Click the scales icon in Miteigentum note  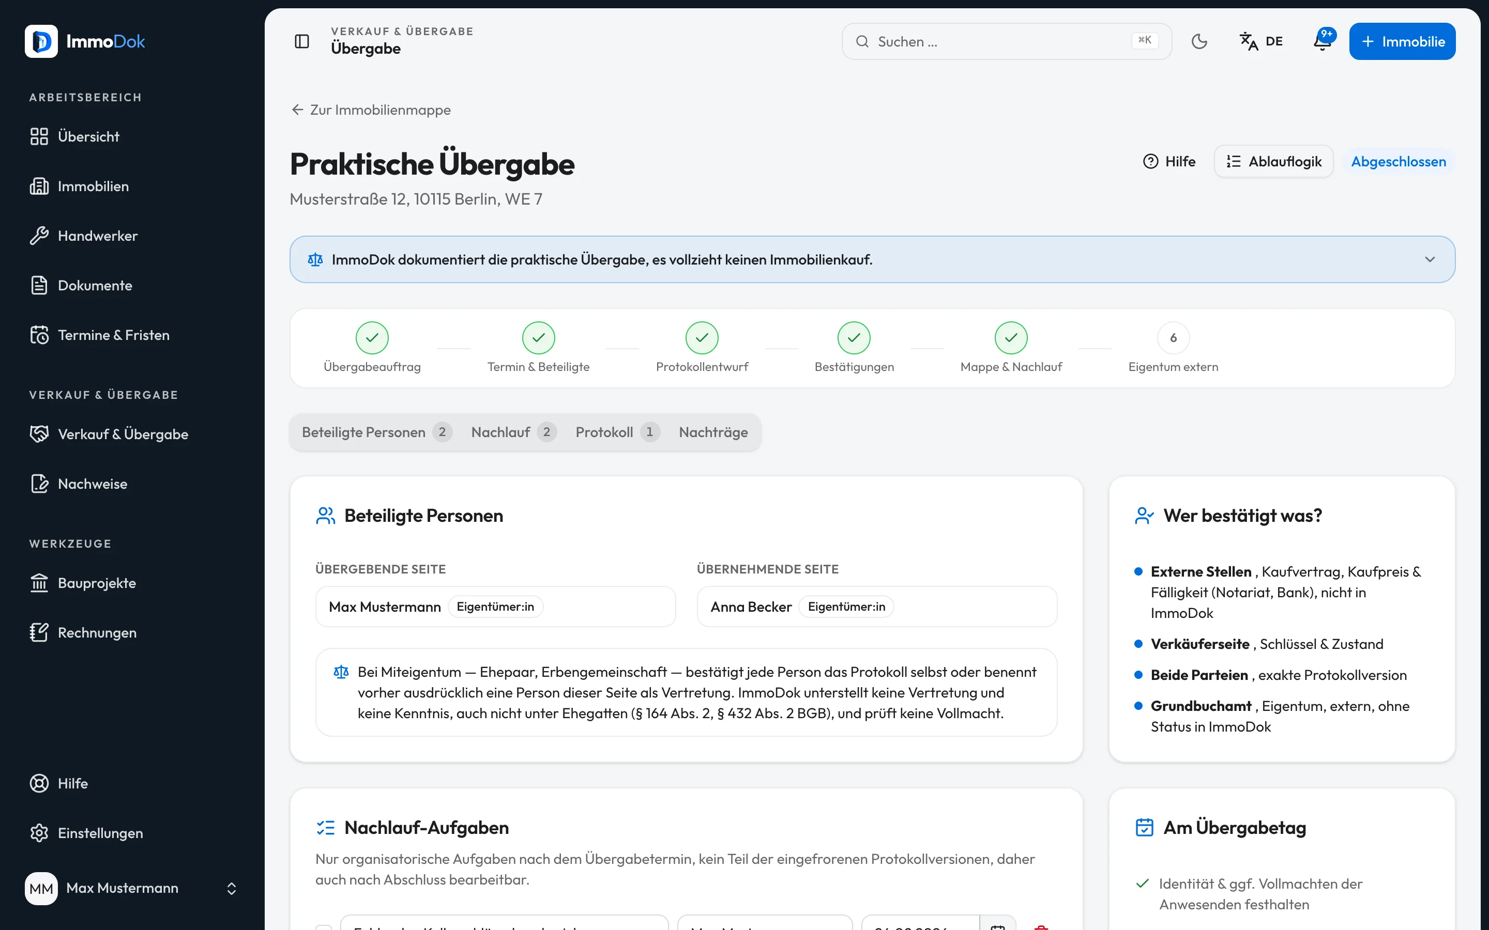click(x=341, y=672)
